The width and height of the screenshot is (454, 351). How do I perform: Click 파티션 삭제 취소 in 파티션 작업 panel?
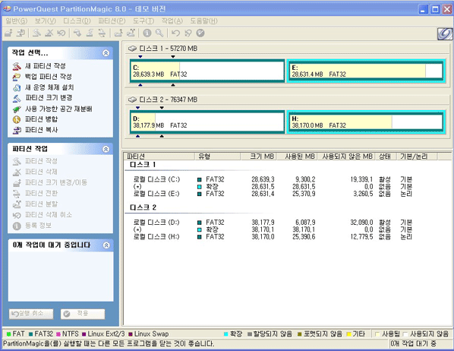[x=49, y=215]
